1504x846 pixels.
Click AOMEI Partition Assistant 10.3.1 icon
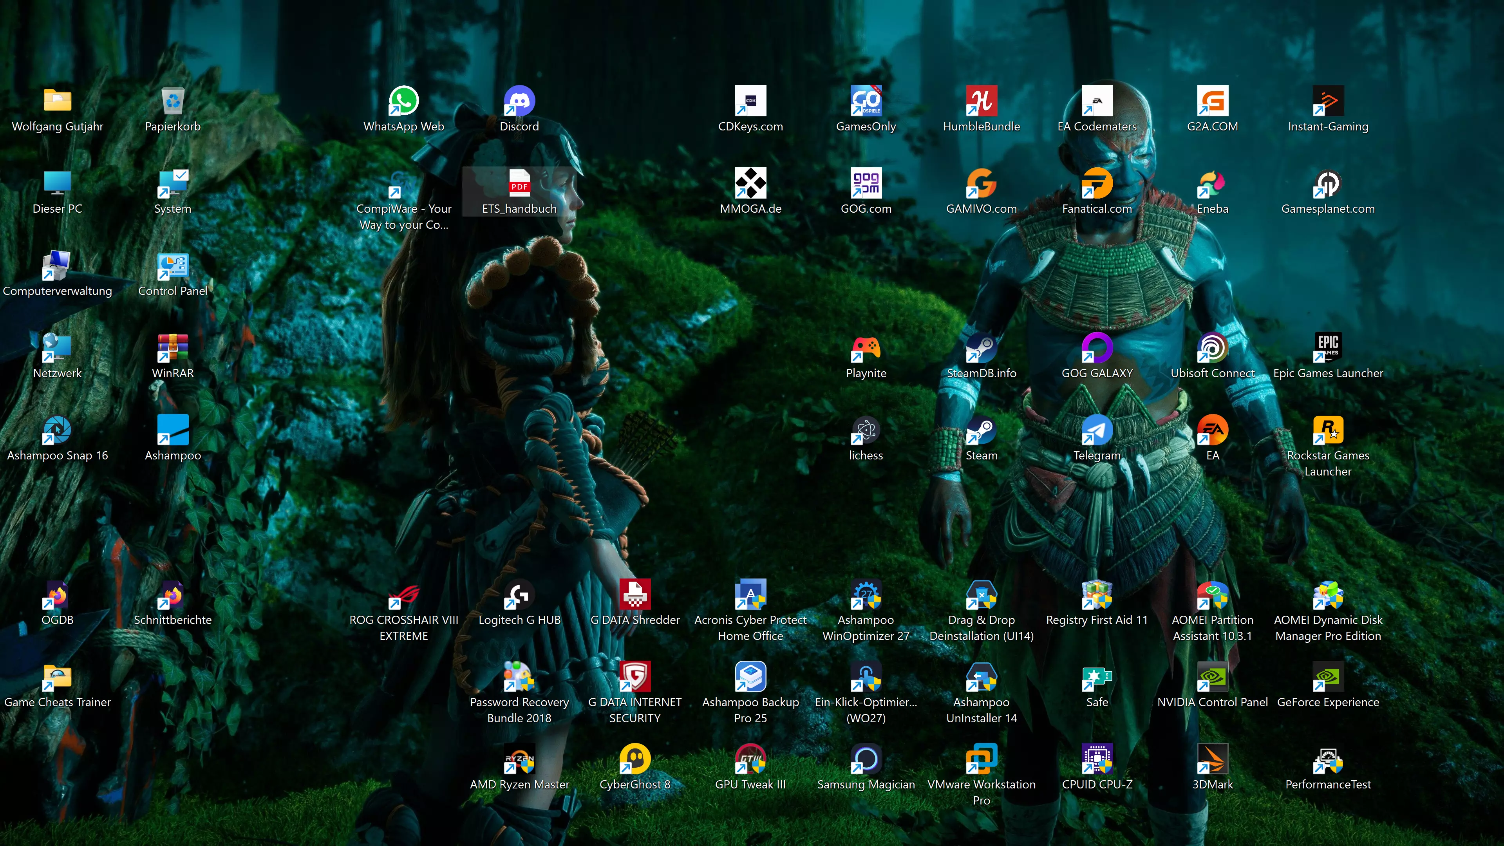[x=1213, y=595]
